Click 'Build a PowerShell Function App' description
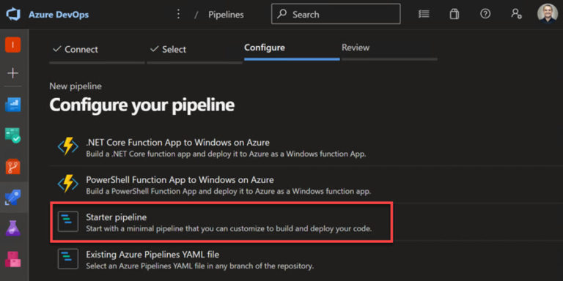 tap(228, 191)
